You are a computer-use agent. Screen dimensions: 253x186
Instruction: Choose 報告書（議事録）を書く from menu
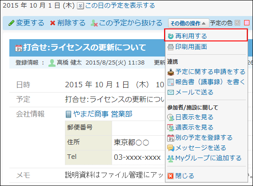(210, 82)
